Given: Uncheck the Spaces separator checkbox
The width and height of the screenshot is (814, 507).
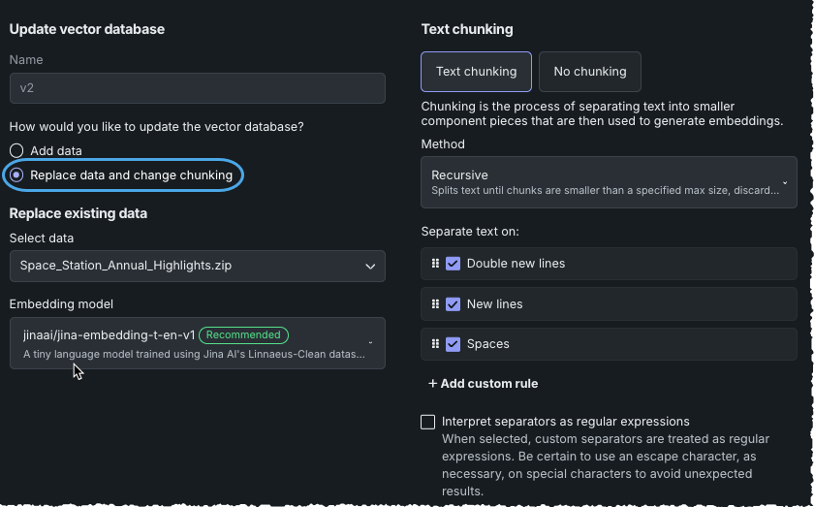Looking at the screenshot, I should [453, 344].
